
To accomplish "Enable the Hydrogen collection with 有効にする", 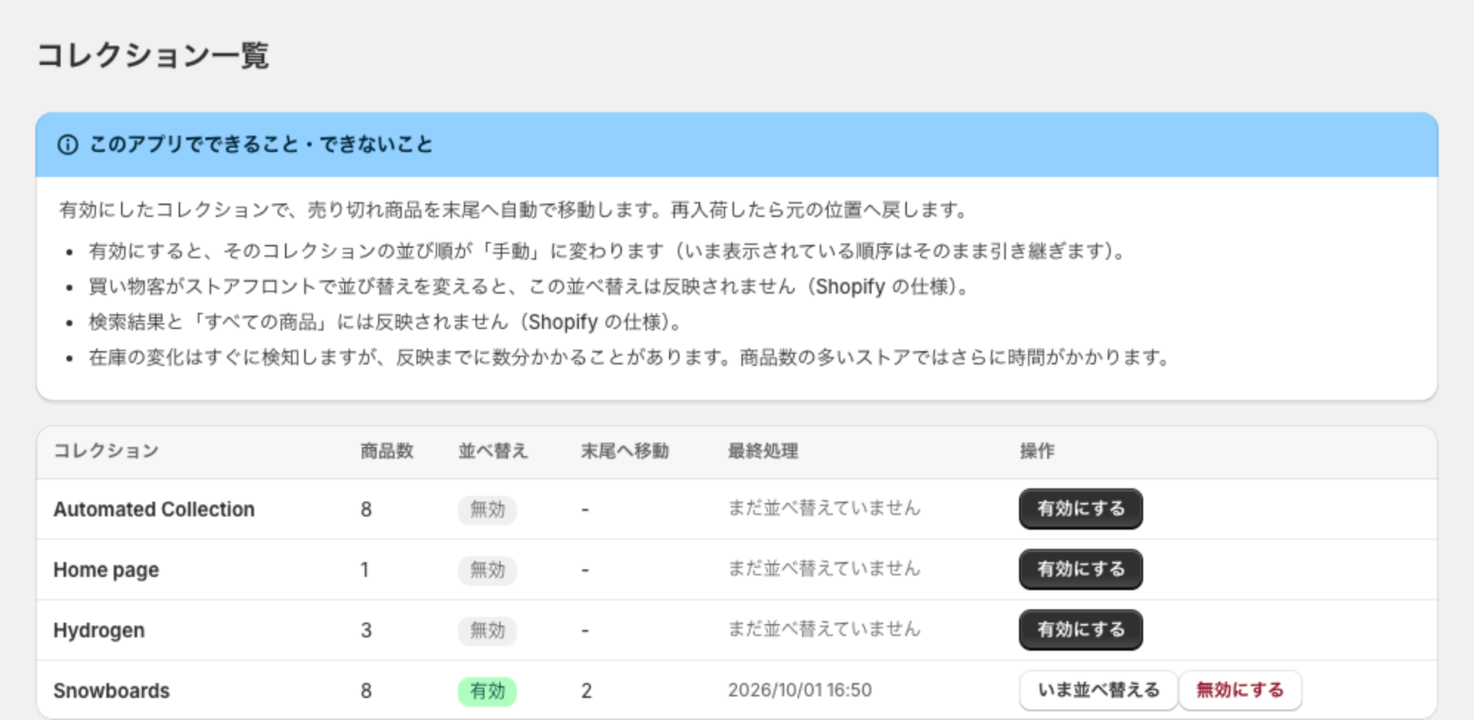I will [1080, 630].
